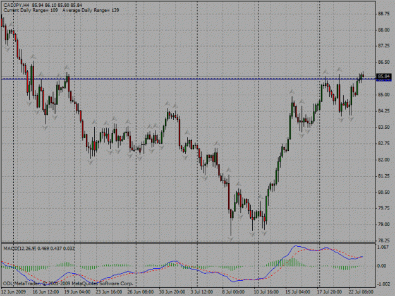Select the blue horizontal price line
Image resolution: width=395 pixels, height=296 pixels.
click(x=188, y=79)
